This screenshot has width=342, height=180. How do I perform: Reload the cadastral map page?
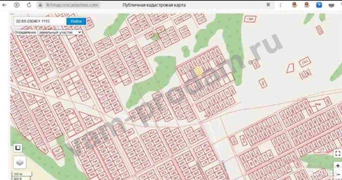(29, 5)
